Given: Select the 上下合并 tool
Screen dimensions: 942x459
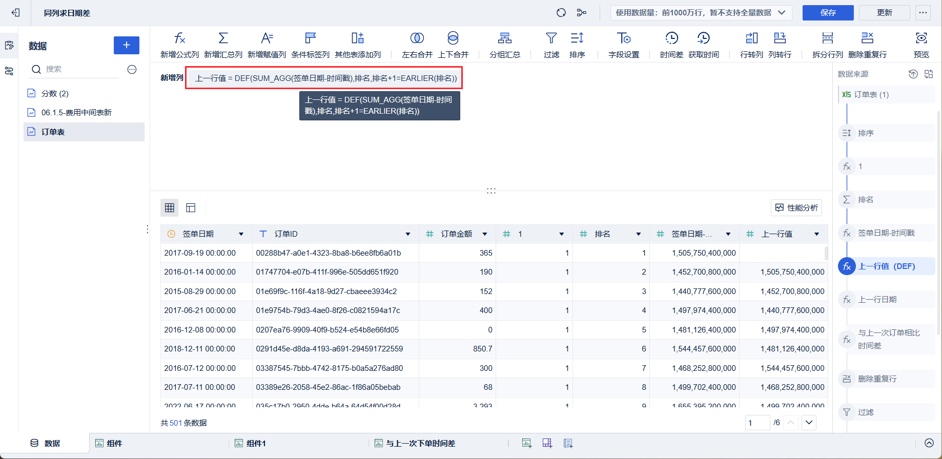Looking at the screenshot, I should [453, 45].
